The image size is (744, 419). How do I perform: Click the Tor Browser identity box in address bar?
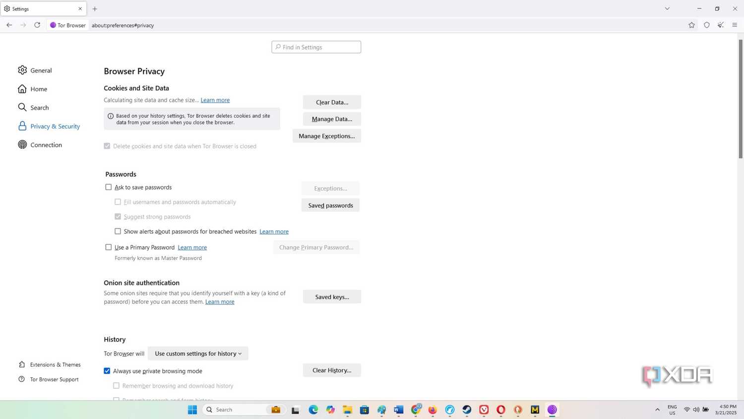coord(67,25)
